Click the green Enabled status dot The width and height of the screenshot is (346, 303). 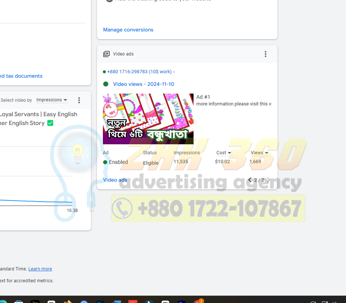click(105, 162)
